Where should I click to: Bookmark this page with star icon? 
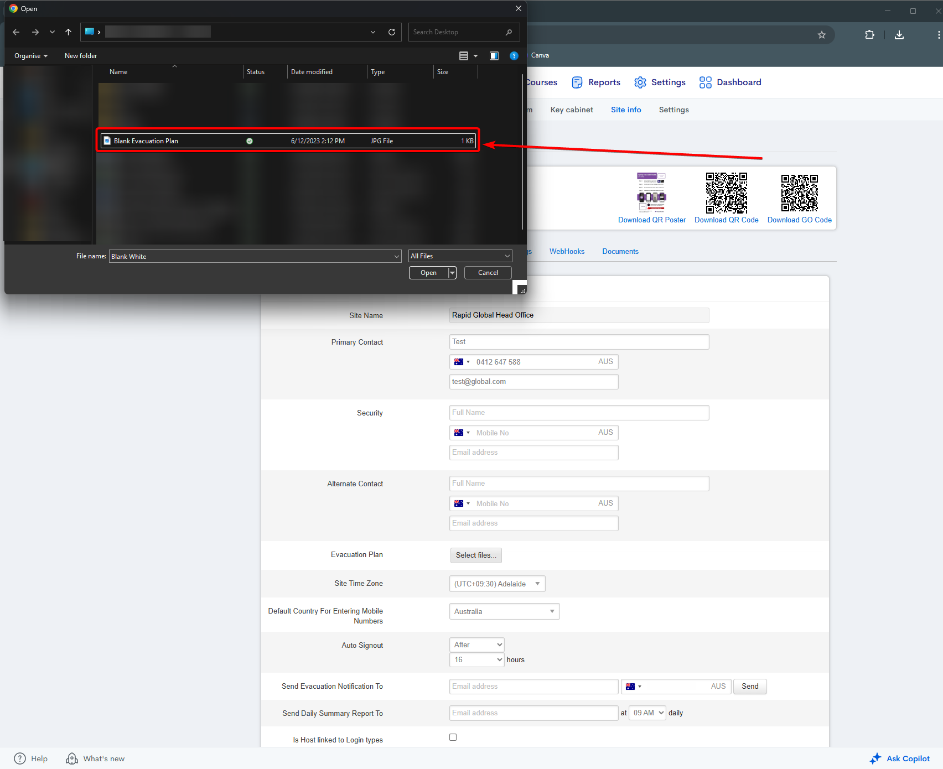[x=822, y=35]
